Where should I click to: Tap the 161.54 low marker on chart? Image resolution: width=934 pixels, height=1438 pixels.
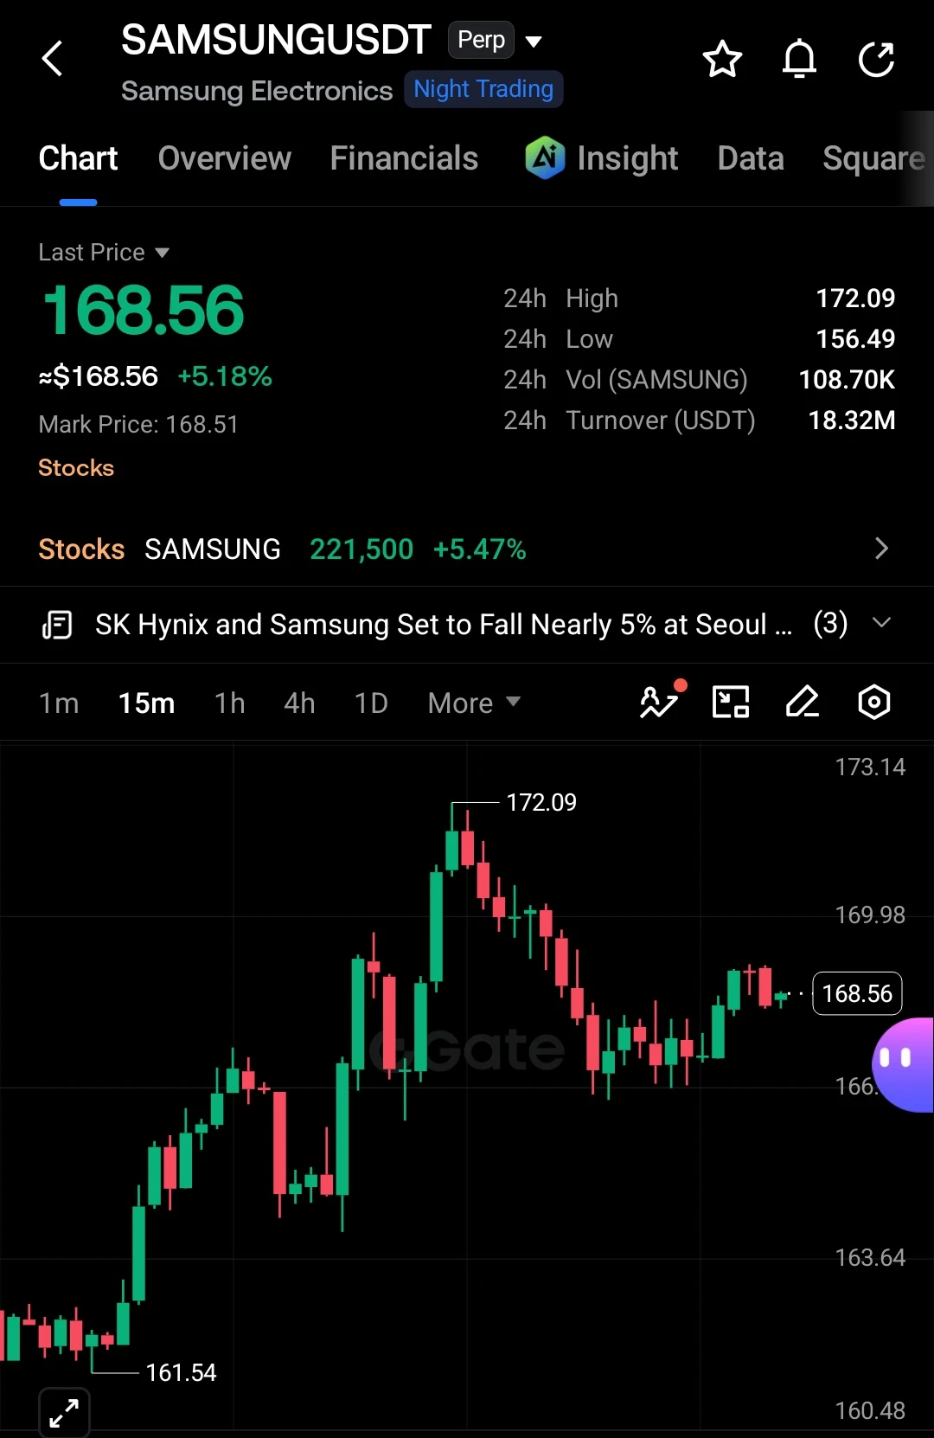coord(181,1372)
